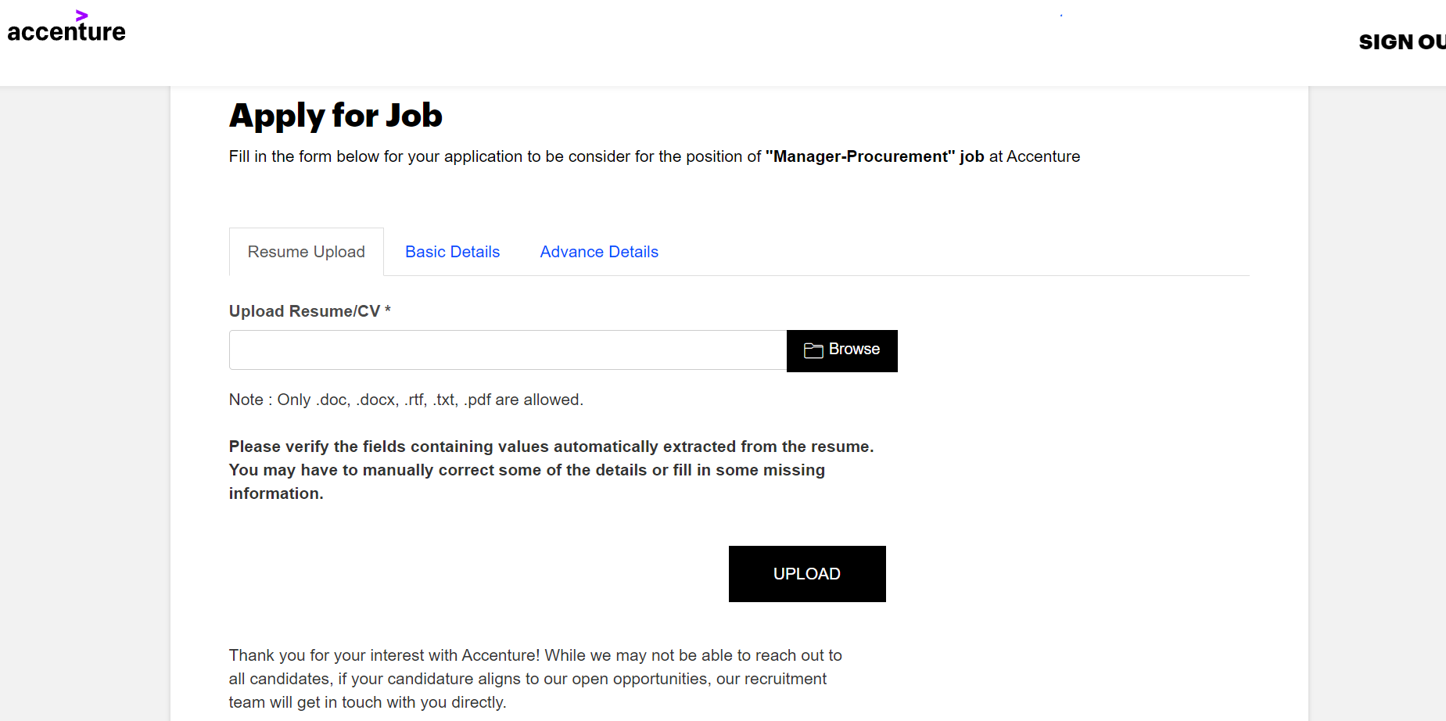Click the purple arrow accent above the logo

pos(81,15)
